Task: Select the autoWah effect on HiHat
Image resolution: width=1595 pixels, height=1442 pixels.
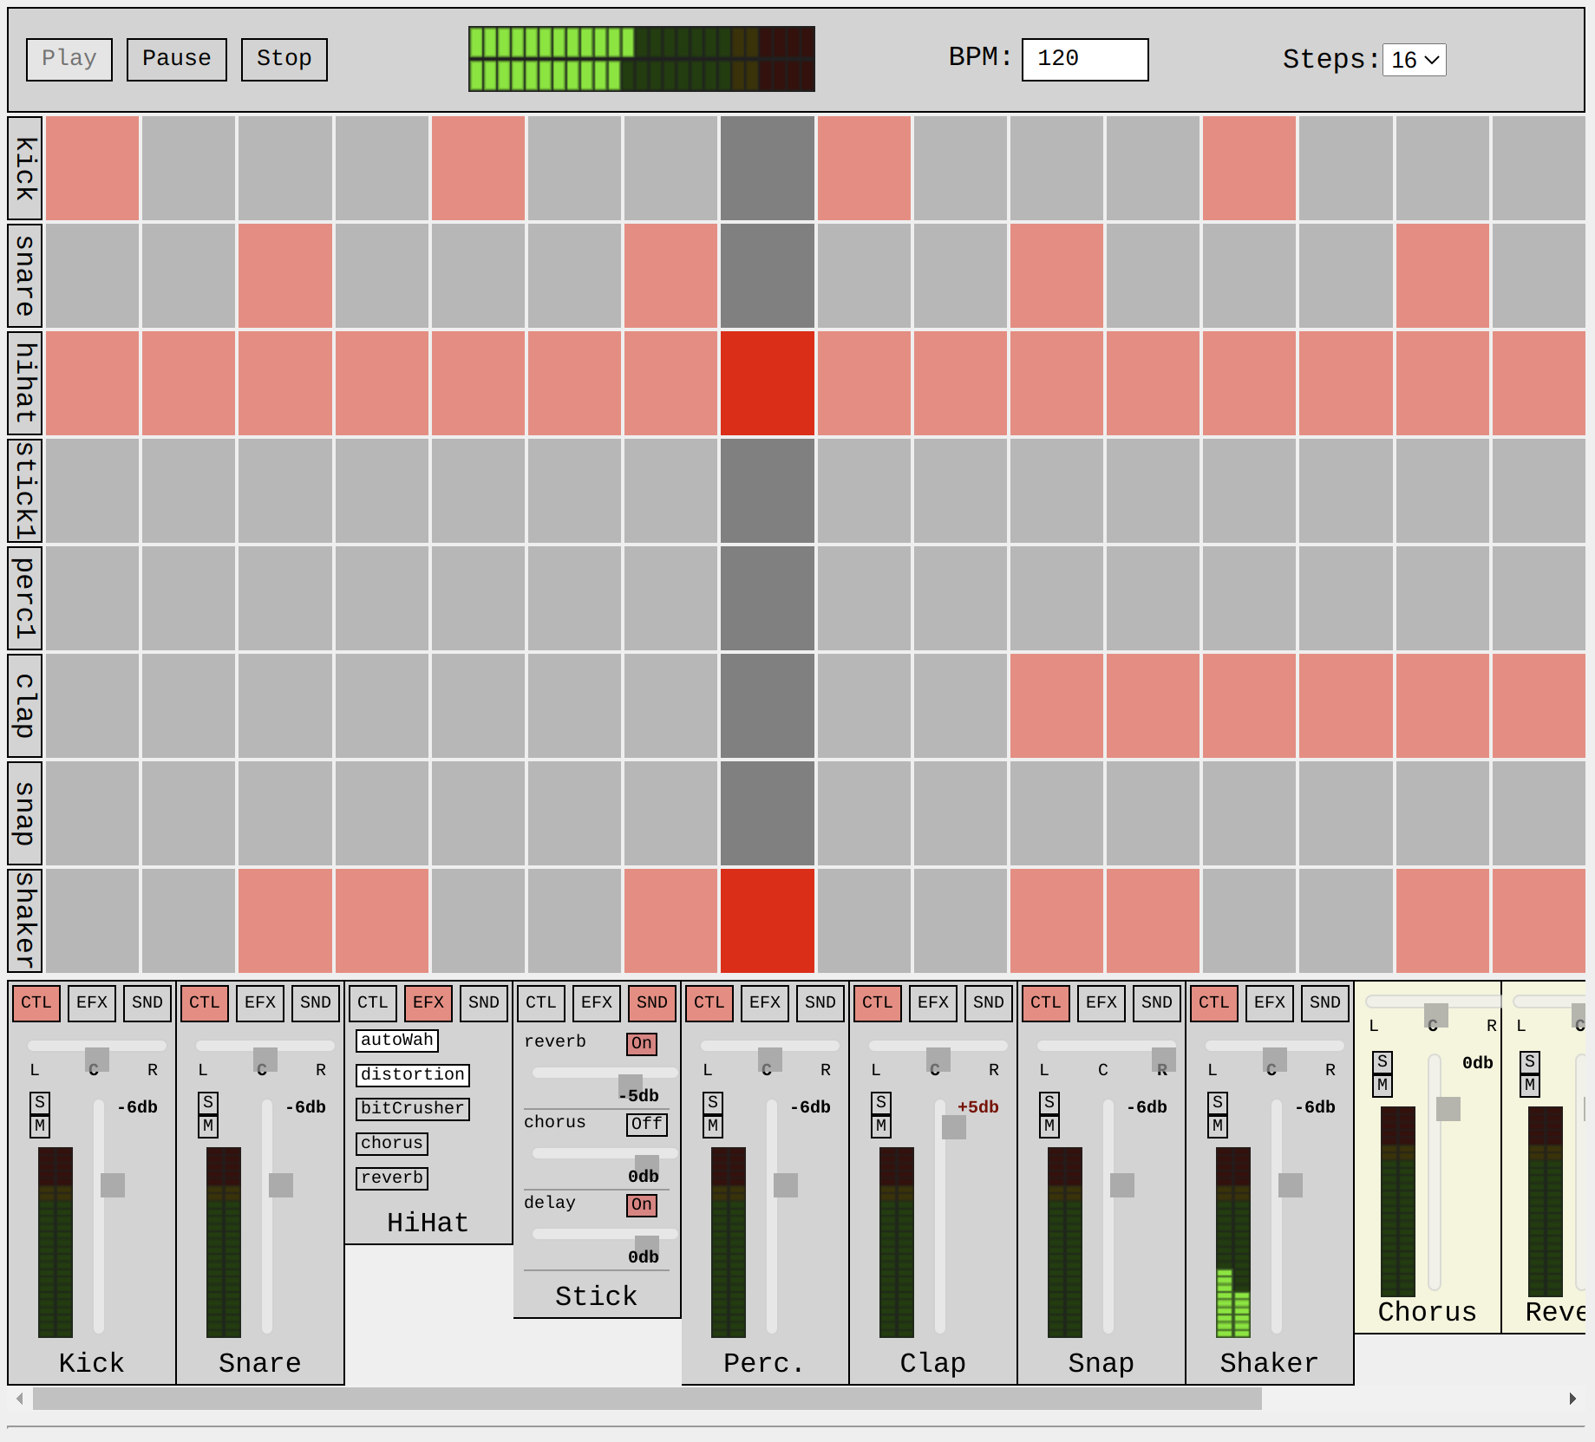Action: [397, 1041]
